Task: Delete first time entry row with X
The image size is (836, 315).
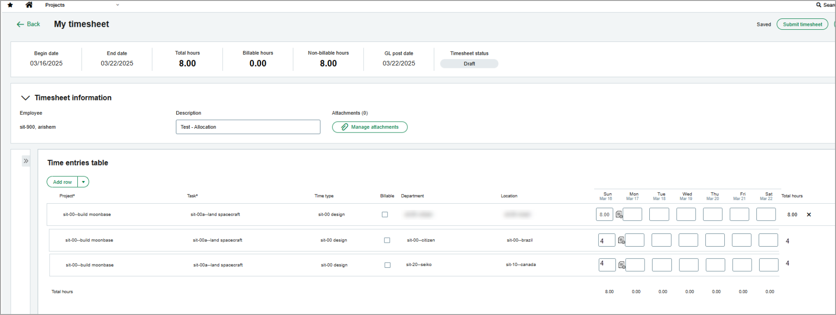Action: [809, 215]
